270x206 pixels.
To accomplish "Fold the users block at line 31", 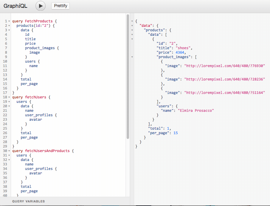I will pos(9,155).
